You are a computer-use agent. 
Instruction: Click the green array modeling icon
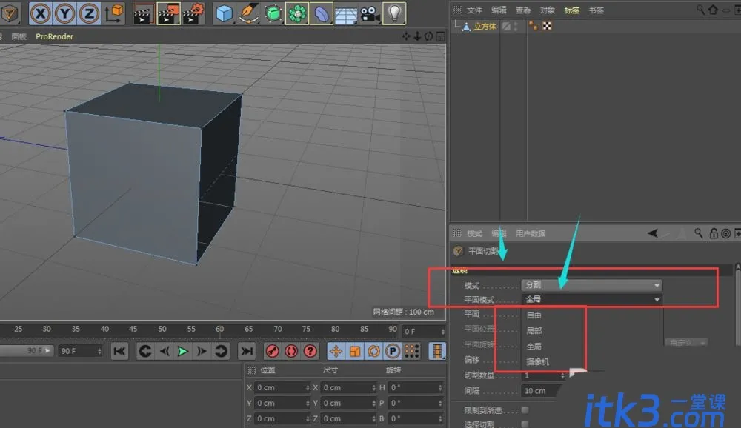point(297,14)
